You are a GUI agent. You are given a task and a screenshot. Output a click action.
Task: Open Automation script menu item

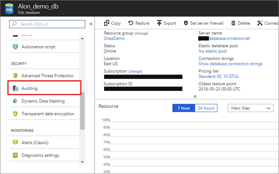pyautogui.click(x=44, y=47)
